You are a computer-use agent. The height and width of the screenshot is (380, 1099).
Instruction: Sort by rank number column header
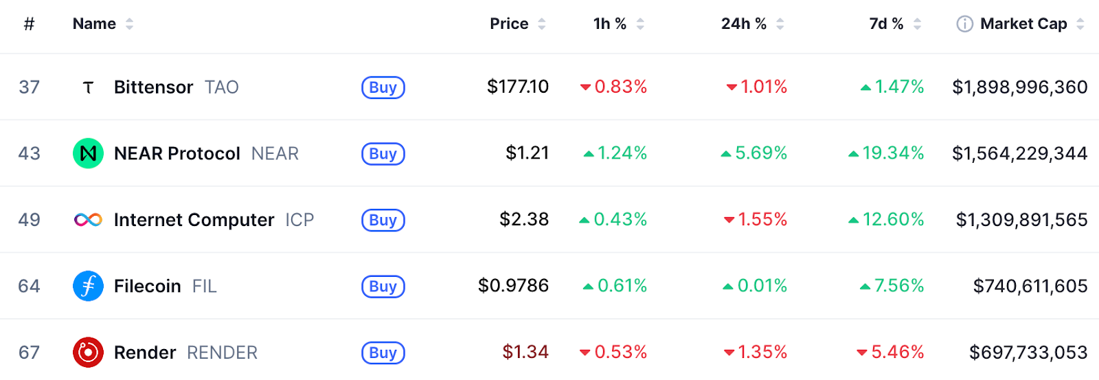tap(29, 24)
